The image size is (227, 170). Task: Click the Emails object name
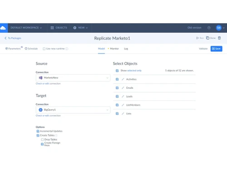(130, 88)
